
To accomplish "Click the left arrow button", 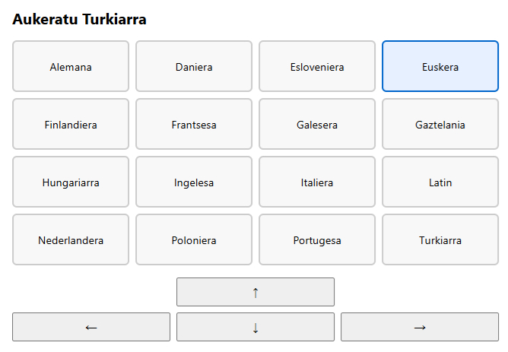I will pos(91,327).
